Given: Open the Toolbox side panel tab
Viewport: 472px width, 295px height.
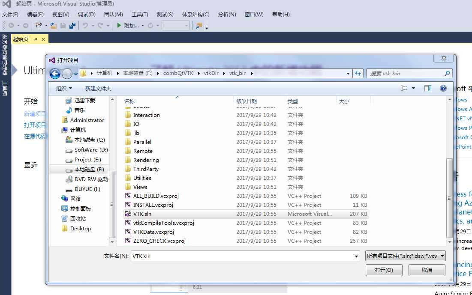Looking at the screenshot, I should [x=5, y=88].
